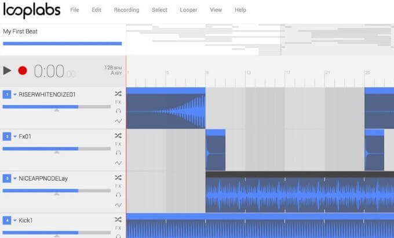Toggle automation curve icon on Fx01 track
Image resolution: width=394 pixels, height=238 pixels.
[118, 163]
